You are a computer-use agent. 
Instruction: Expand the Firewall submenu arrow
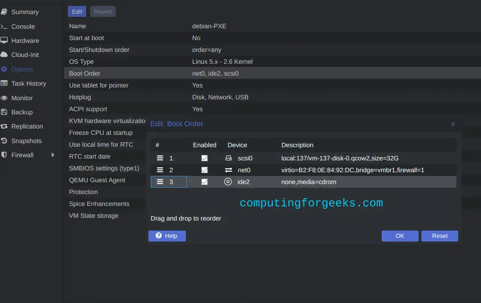click(x=53, y=155)
